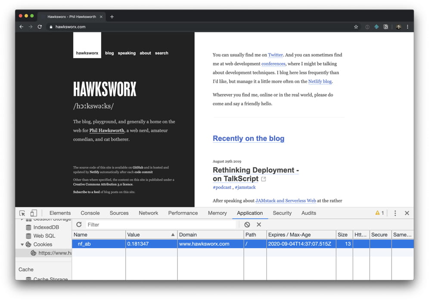This screenshot has height=300, width=429.
Task: Delete selected cookie with the X icon
Action: pyautogui.click(x=259, y=225)
